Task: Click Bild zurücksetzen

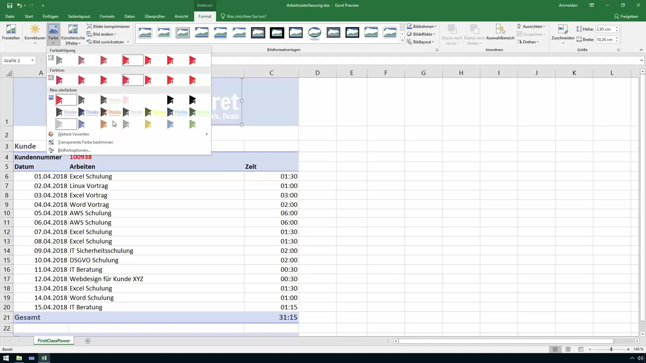Action: (106, 42)
